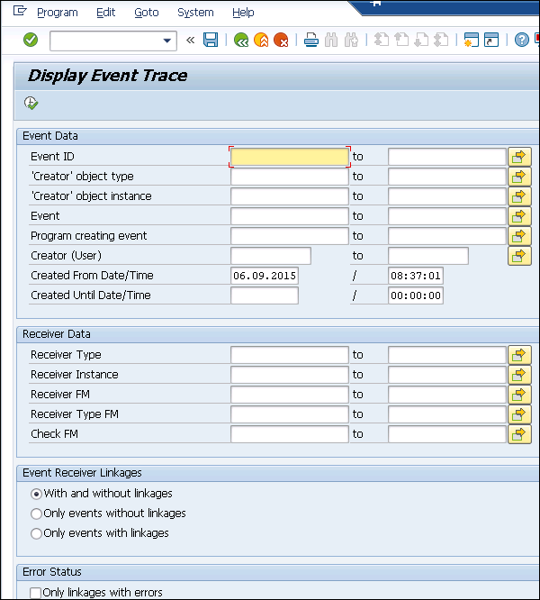This screenshot has width=540, height=600.
Task: Click the Receiver Instance from field
Action: pos(290,375)
